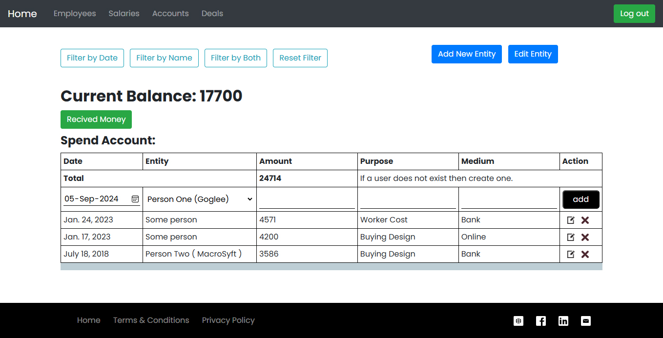Focus the Amount input field

(x=307, y=199)
